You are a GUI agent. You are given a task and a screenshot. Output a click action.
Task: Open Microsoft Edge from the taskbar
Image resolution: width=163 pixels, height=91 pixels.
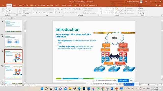tap(79, 88)
